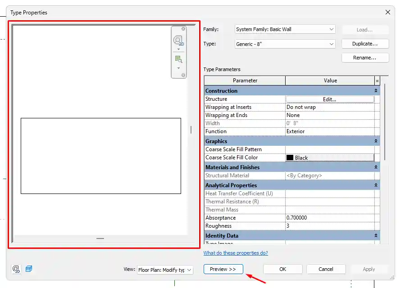The height and width of the screenshot is (288, 405).
Task: Click the equals column icon in parameter header
Action: [x=377, y=80]
